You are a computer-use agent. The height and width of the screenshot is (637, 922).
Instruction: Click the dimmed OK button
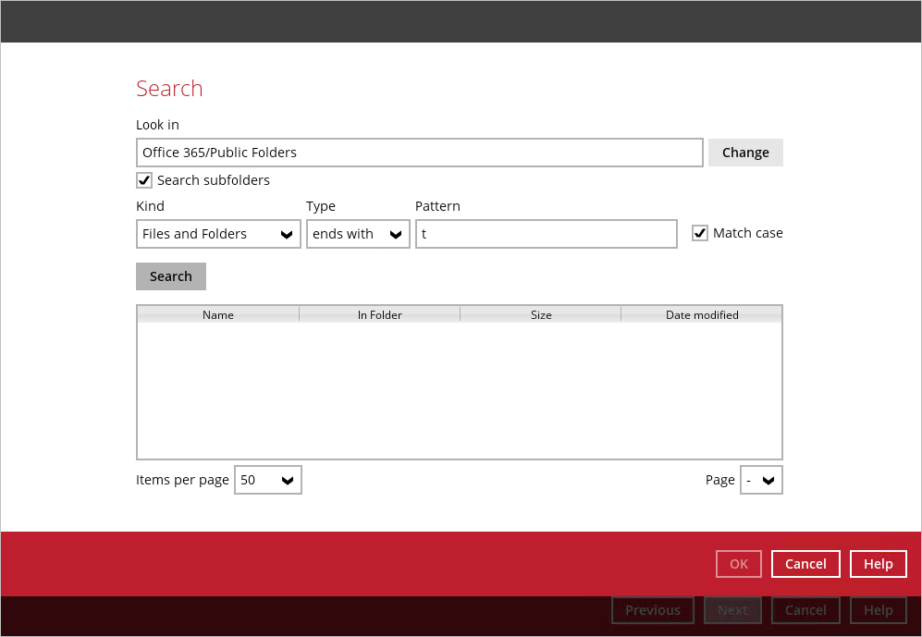(739, 564)
